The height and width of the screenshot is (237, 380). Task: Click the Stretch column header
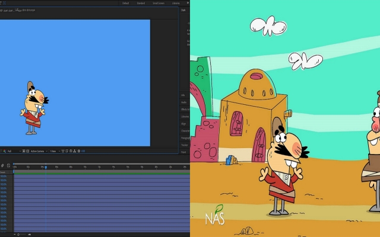2,172
